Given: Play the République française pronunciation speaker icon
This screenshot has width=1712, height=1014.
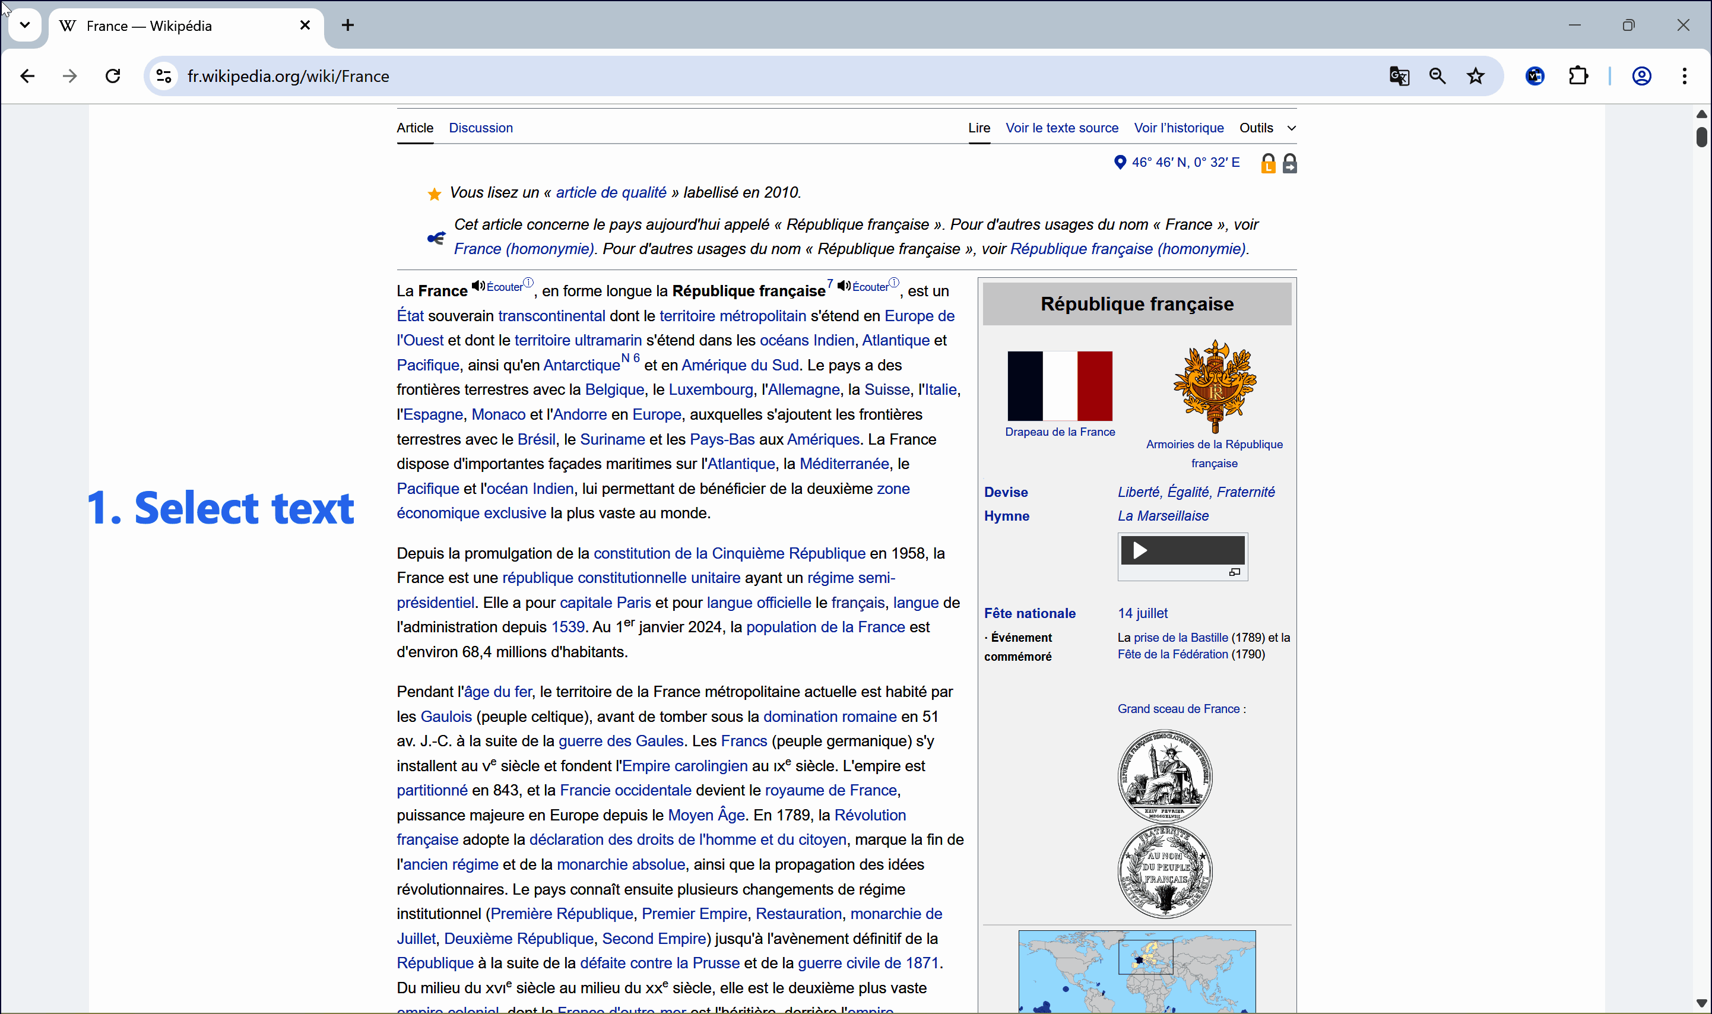Looking at the screenshot, I should [844, 286].
